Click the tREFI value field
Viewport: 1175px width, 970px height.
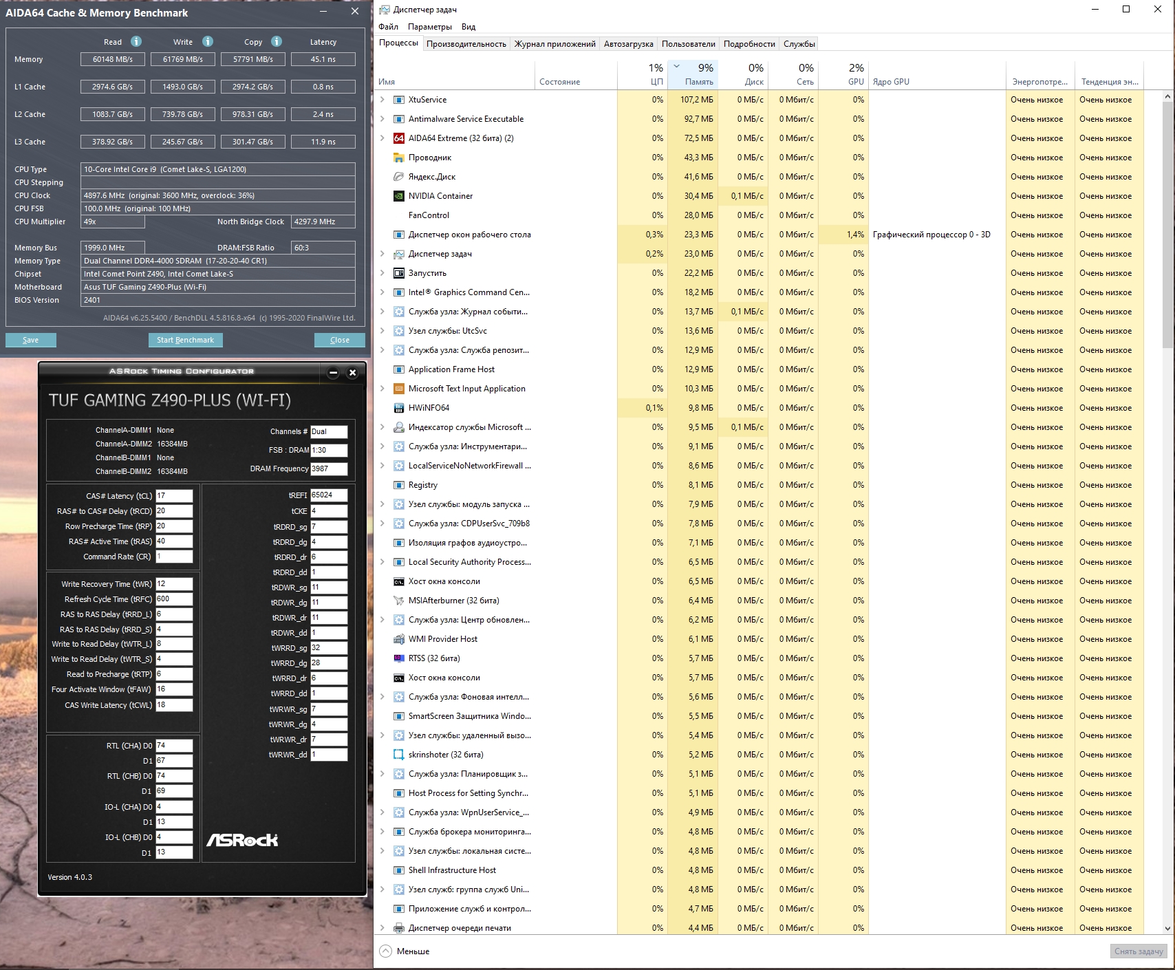coord(329,495)
